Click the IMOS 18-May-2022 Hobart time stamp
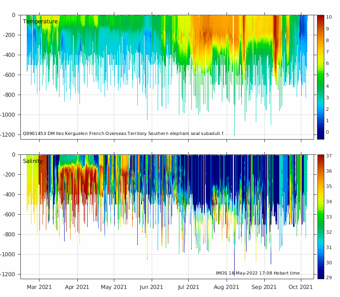Viewport: 340px width, 297px height. 258,273
